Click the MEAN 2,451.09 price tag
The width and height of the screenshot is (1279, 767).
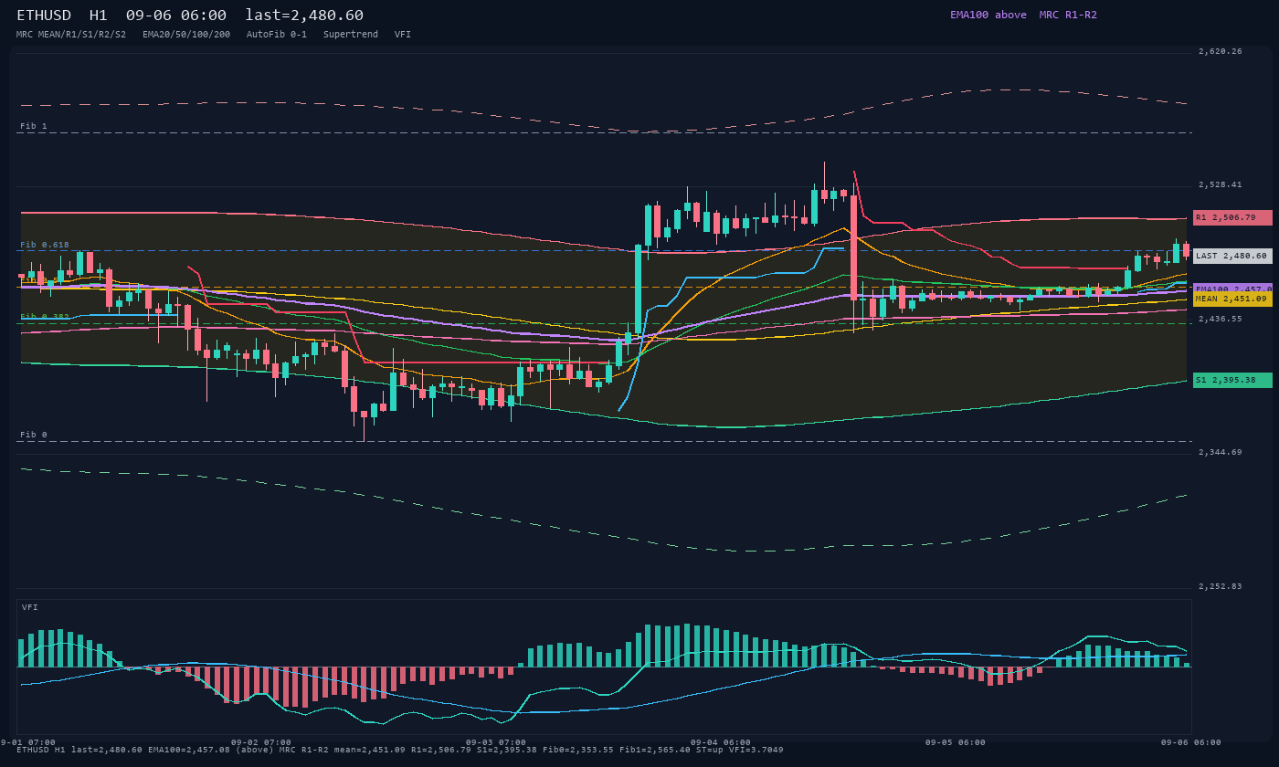point(1232,299)
